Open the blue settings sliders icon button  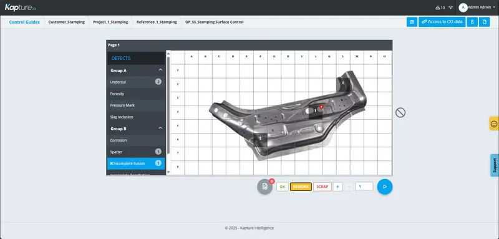(412, 22)
